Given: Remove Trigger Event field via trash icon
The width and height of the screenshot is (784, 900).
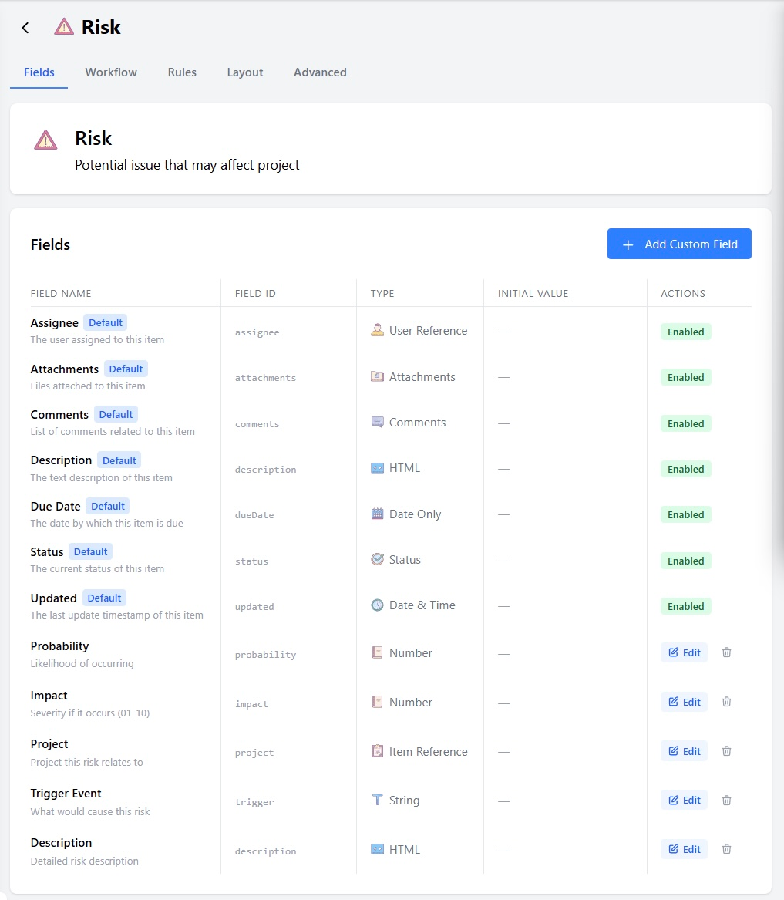Looking at the screenshot, I should coord(727,800).
